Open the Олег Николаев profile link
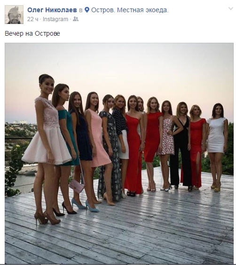 [x=52, y=10]
